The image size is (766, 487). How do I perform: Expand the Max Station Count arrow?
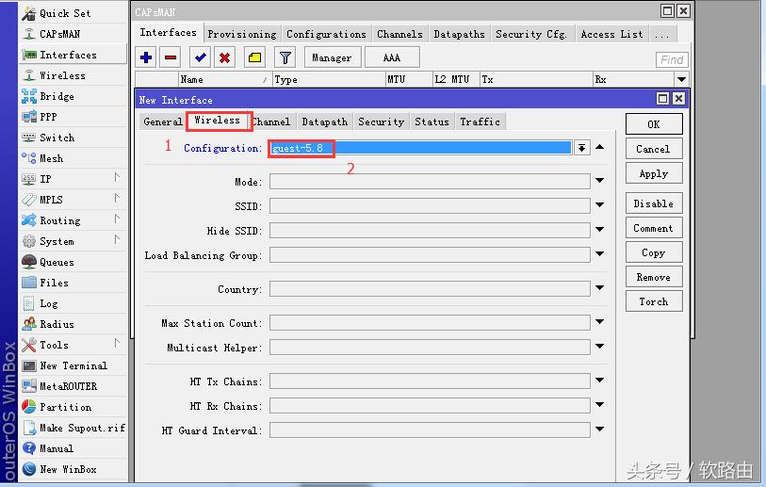point(600,322)
